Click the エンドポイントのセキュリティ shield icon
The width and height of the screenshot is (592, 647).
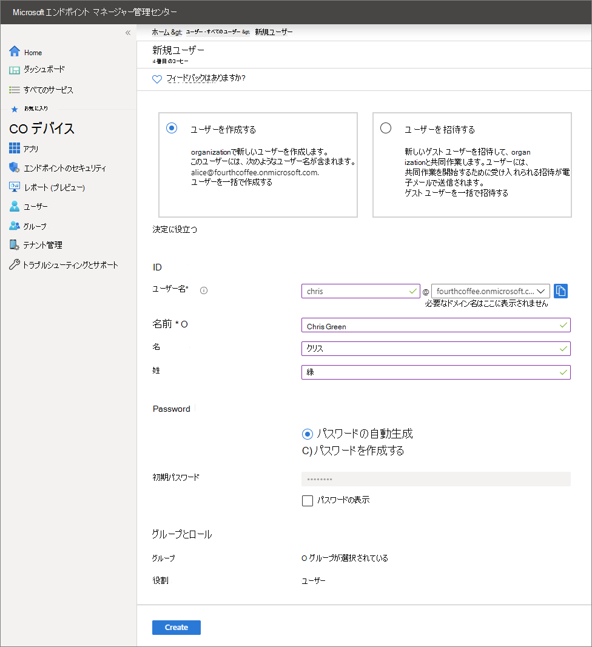pos(15,167)
